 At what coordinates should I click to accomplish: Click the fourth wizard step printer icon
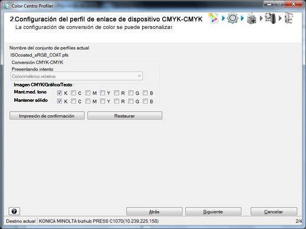click(270, 18)
